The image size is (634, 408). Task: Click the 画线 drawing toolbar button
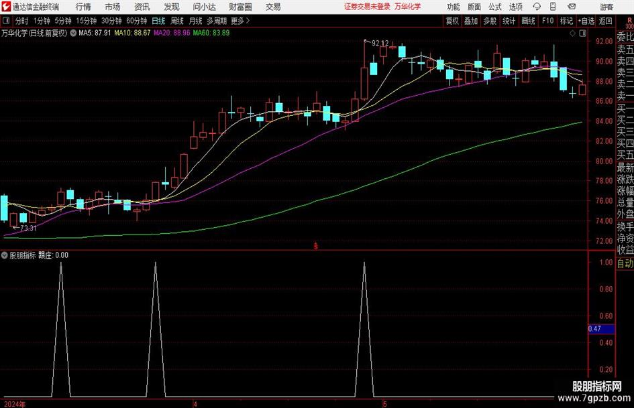tap(529, 21)
